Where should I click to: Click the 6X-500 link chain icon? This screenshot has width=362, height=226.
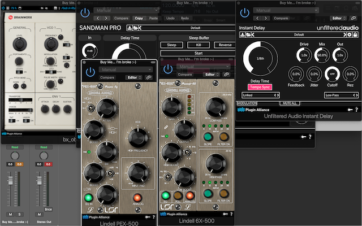click(x=226, y=74)
